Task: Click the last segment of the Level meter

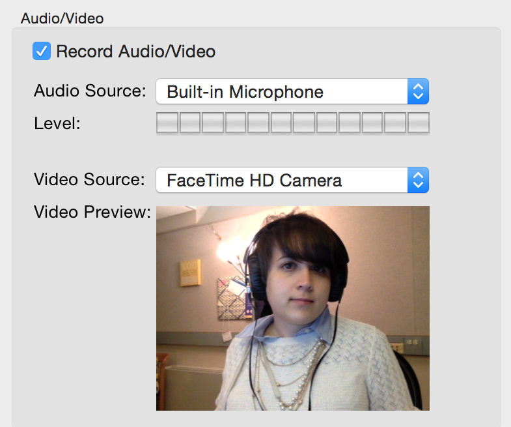Action: [x=418, y=123]
